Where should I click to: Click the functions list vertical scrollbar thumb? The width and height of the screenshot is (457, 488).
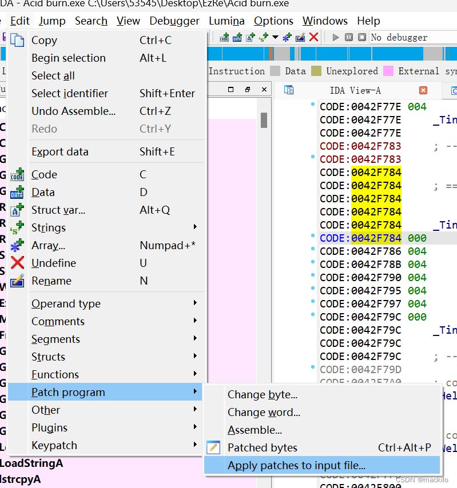264,120
